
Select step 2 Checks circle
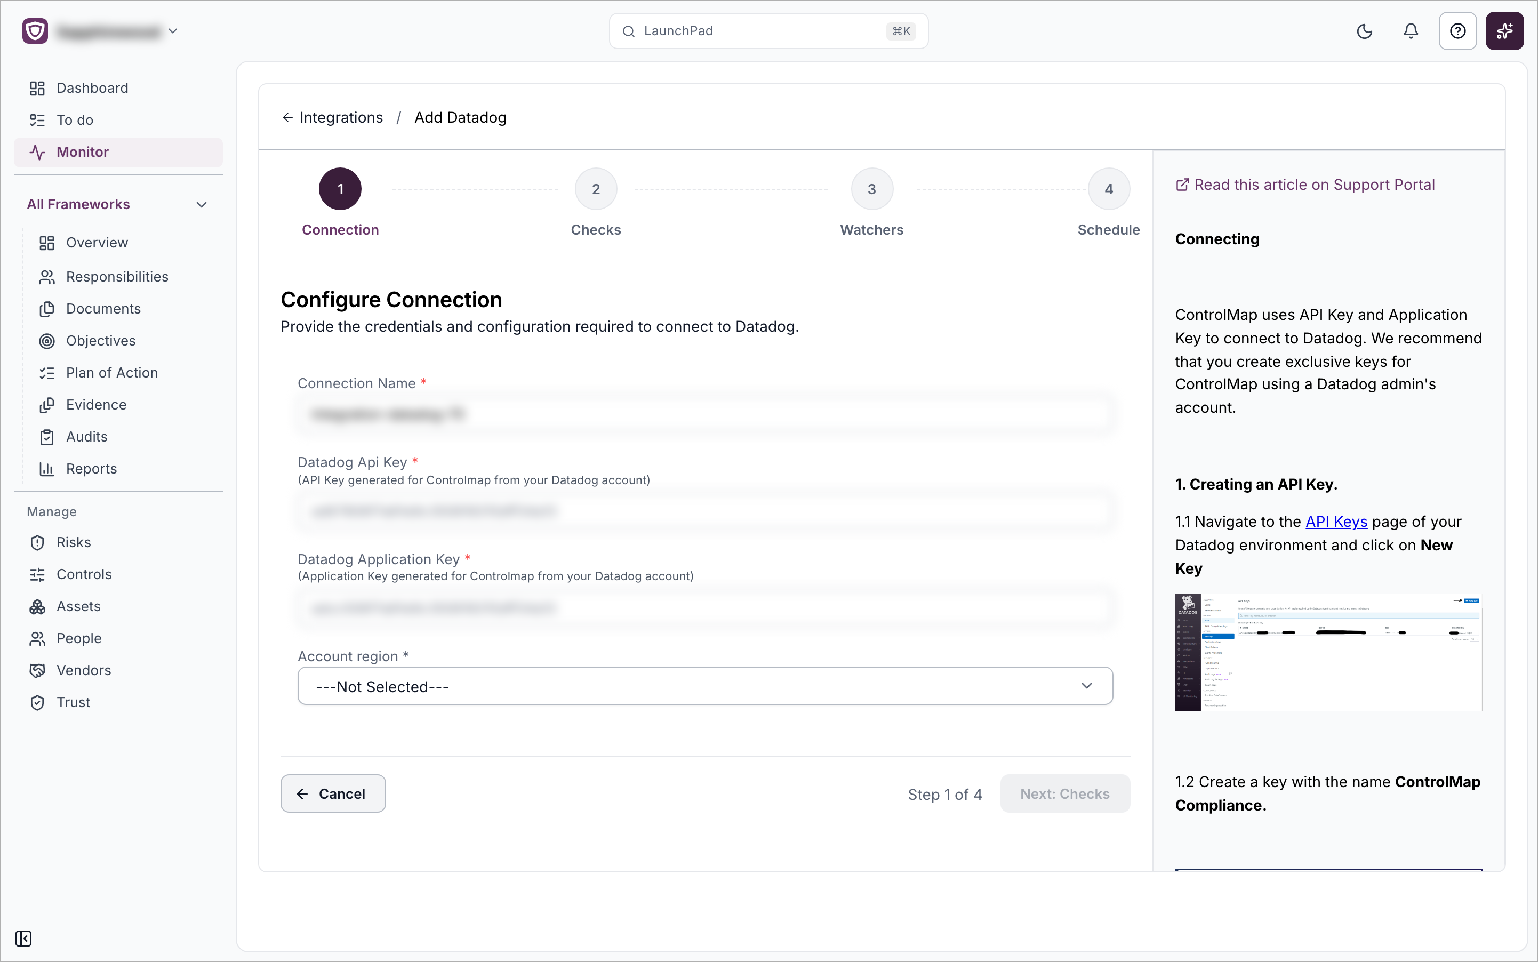coord(596,189)
